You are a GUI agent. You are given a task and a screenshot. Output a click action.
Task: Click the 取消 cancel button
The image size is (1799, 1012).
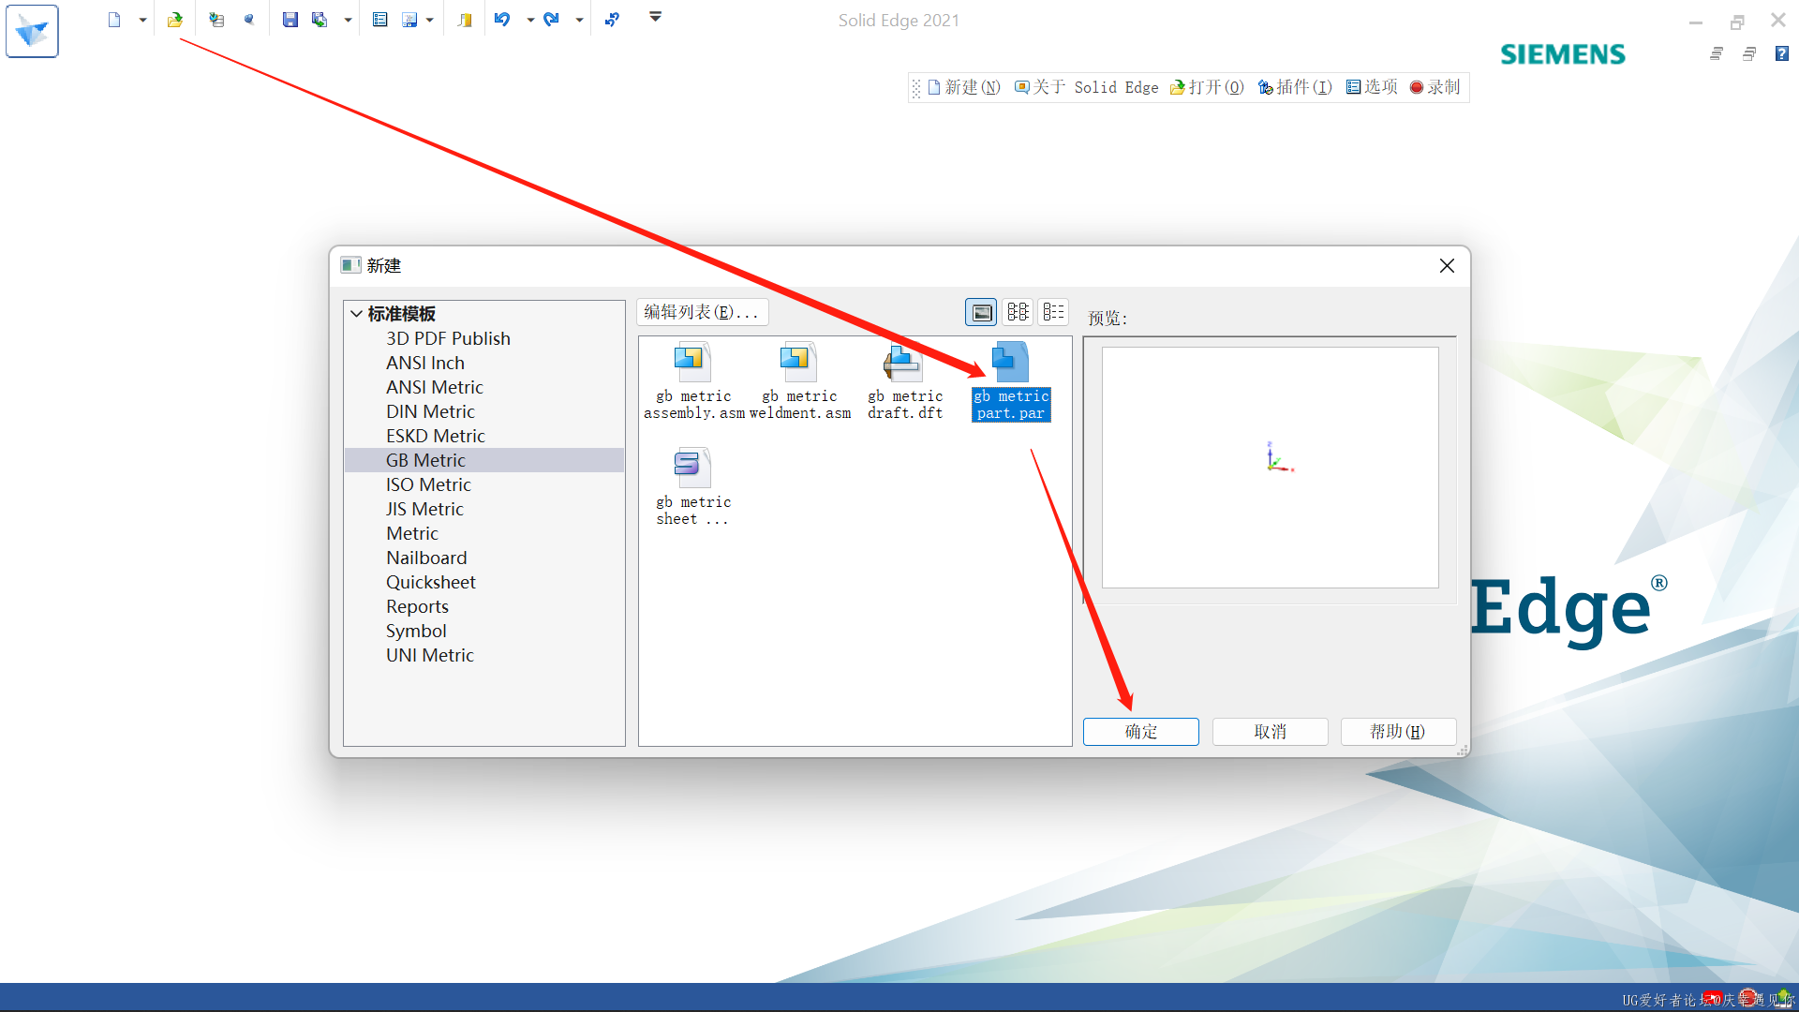coord(1270,732)
